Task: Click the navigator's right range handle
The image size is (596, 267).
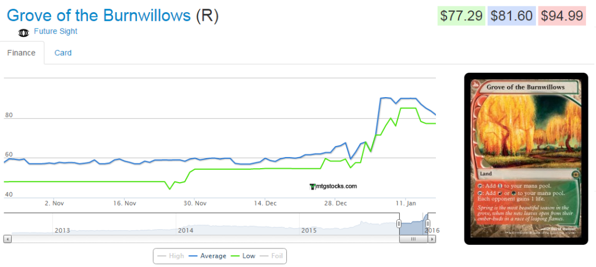Action: click(428, 223)
